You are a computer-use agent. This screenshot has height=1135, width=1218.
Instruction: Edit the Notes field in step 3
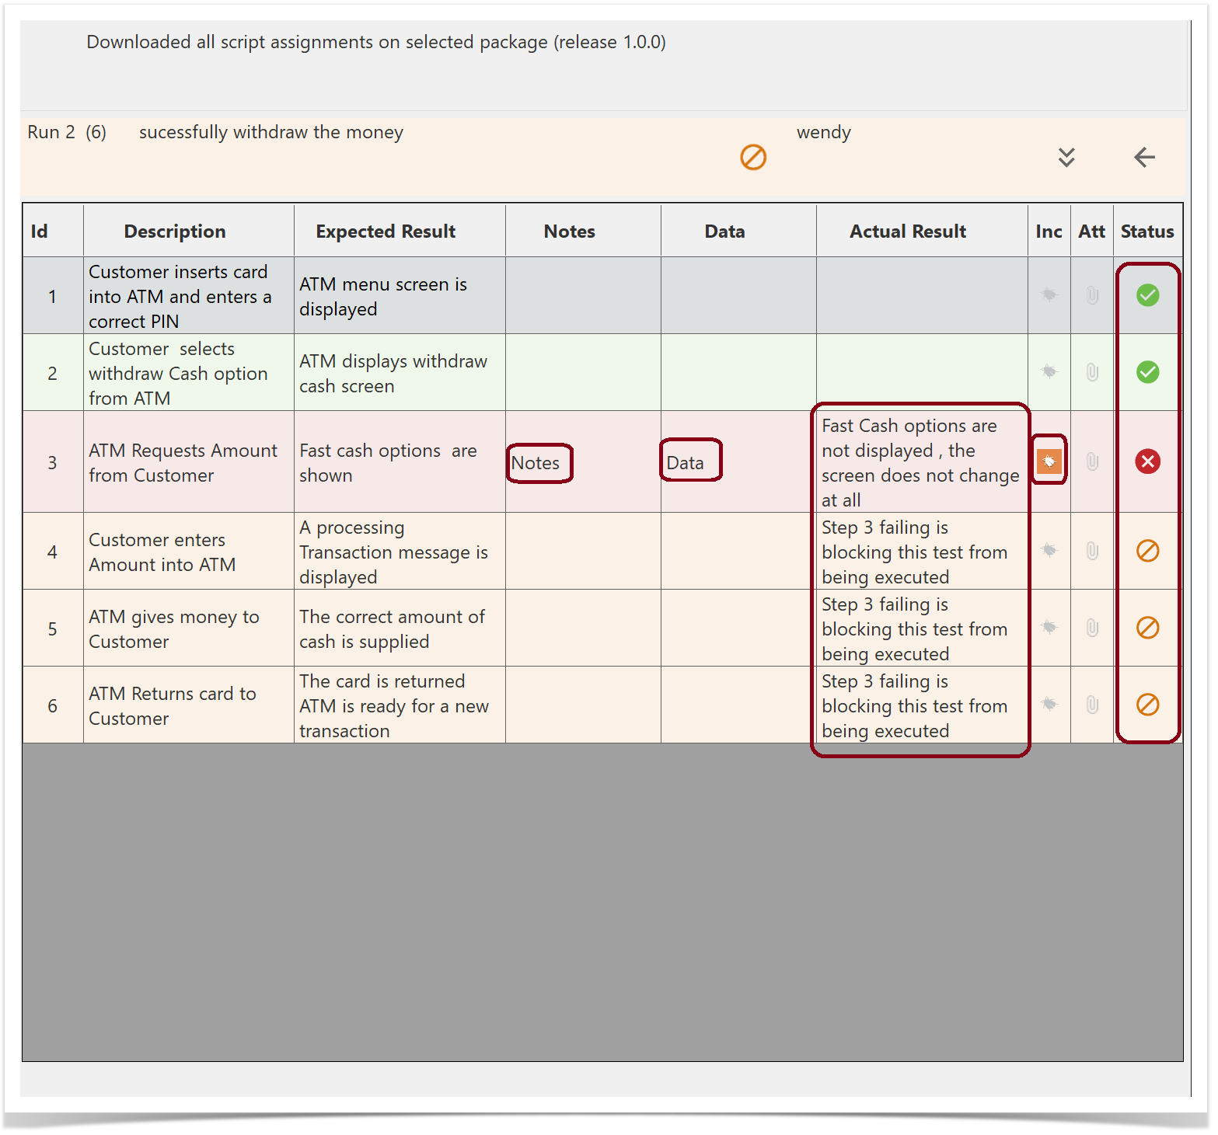coord(536,463)
